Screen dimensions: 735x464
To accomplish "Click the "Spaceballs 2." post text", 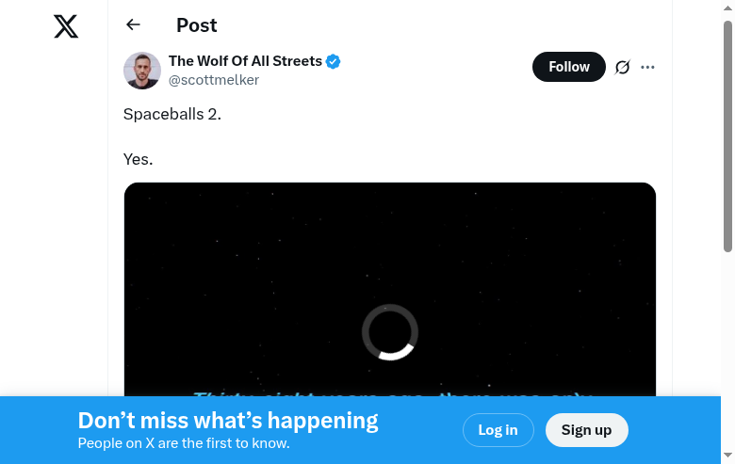I will pos(172,114).
